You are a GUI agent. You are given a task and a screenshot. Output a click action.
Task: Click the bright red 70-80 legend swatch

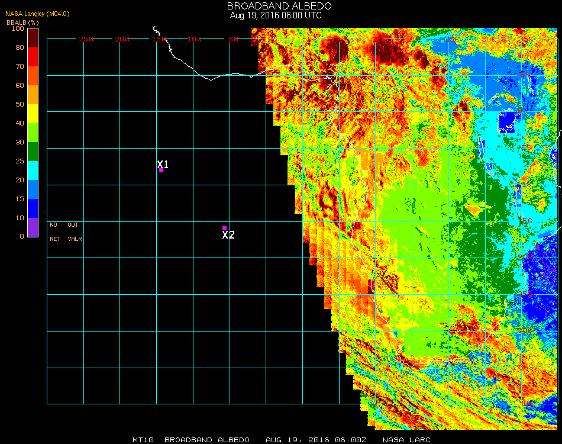33,56
